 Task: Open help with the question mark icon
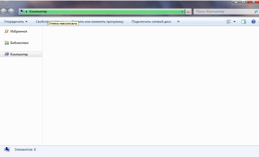tap(253, 22)
